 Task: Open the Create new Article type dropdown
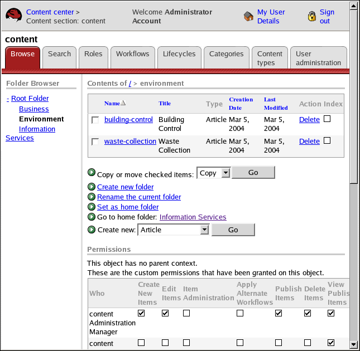click(x=174, y=230)
